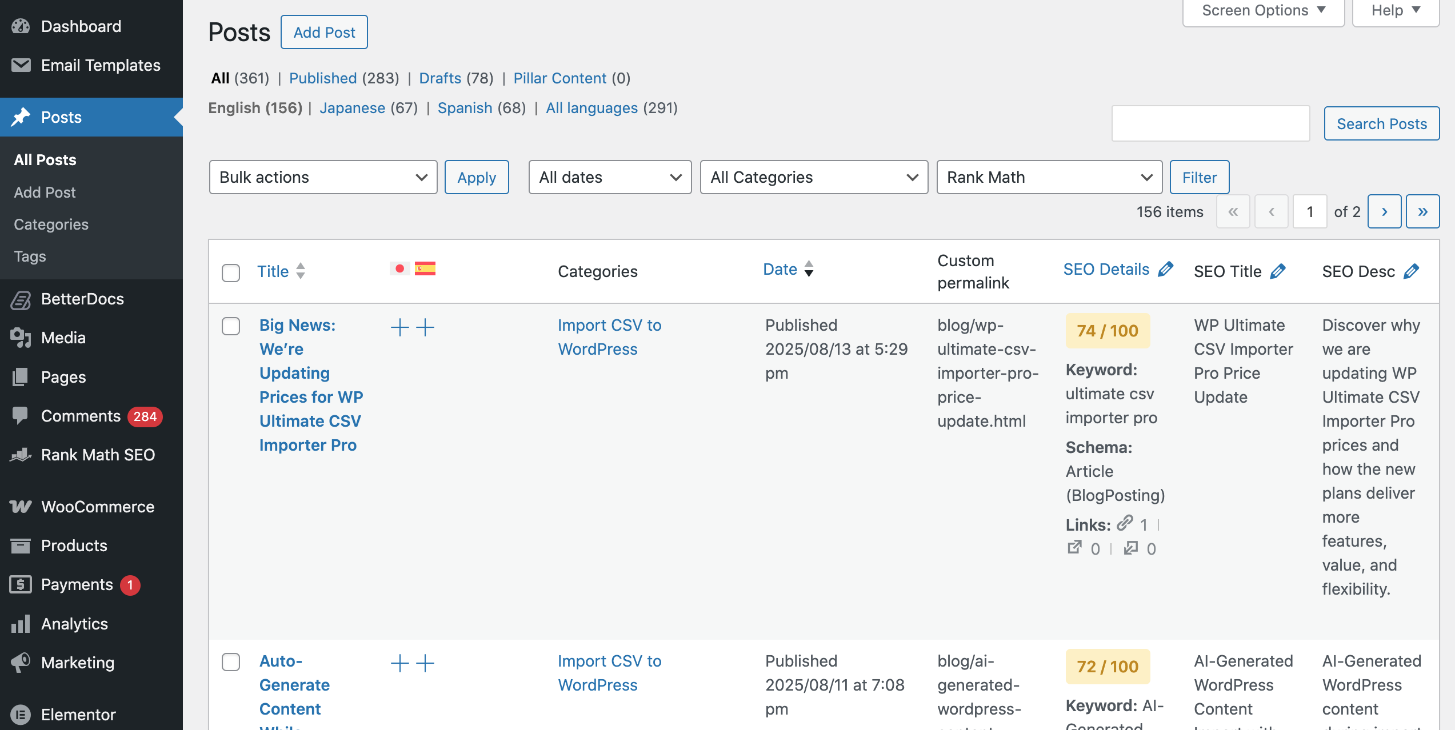Screen dimensions: 1455x730
Task: Toggle the select all posts checkbox
Action: [x=231, y=272]
